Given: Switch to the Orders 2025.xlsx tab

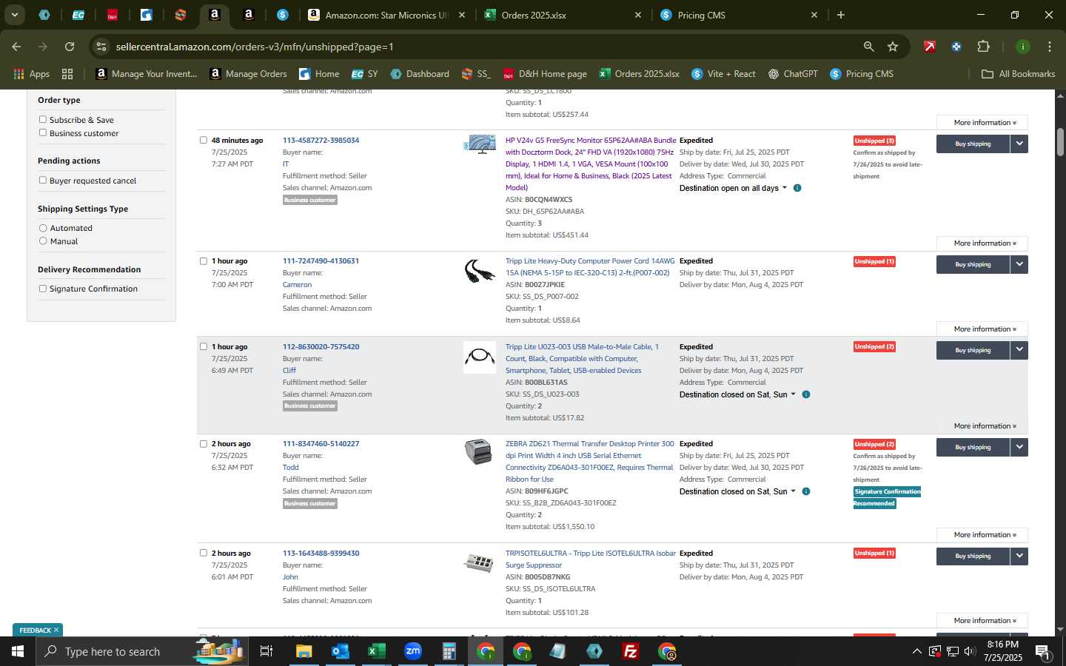Looking at the screenshot, I should pyautogui.click(x=564, y=15).
